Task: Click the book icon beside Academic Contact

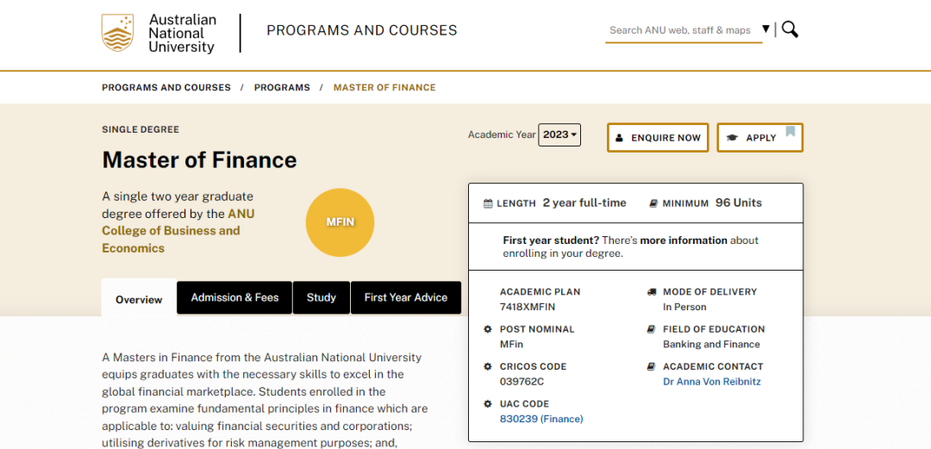Action: coord(652,366)
